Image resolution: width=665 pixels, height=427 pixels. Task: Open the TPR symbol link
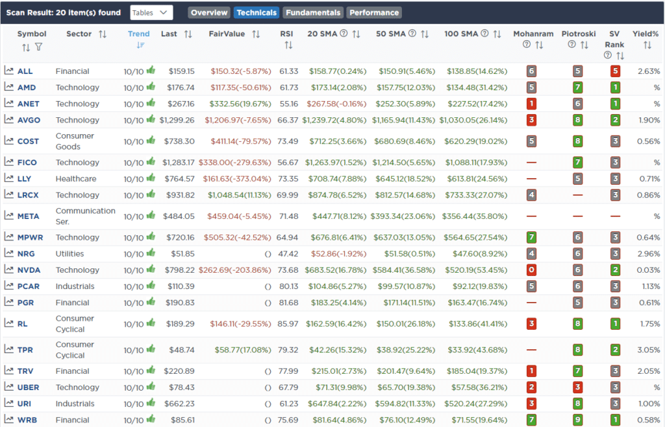pyautogui.click(x=25, y=350)
